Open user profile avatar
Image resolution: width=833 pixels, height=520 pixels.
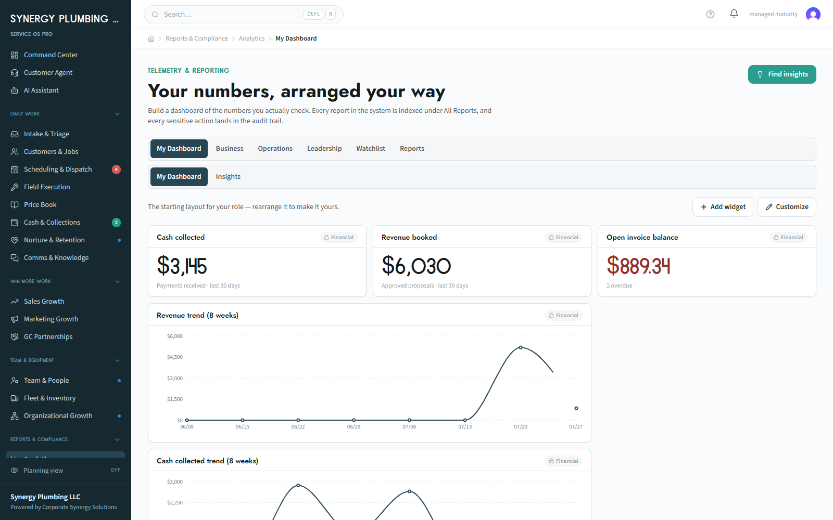813,14
